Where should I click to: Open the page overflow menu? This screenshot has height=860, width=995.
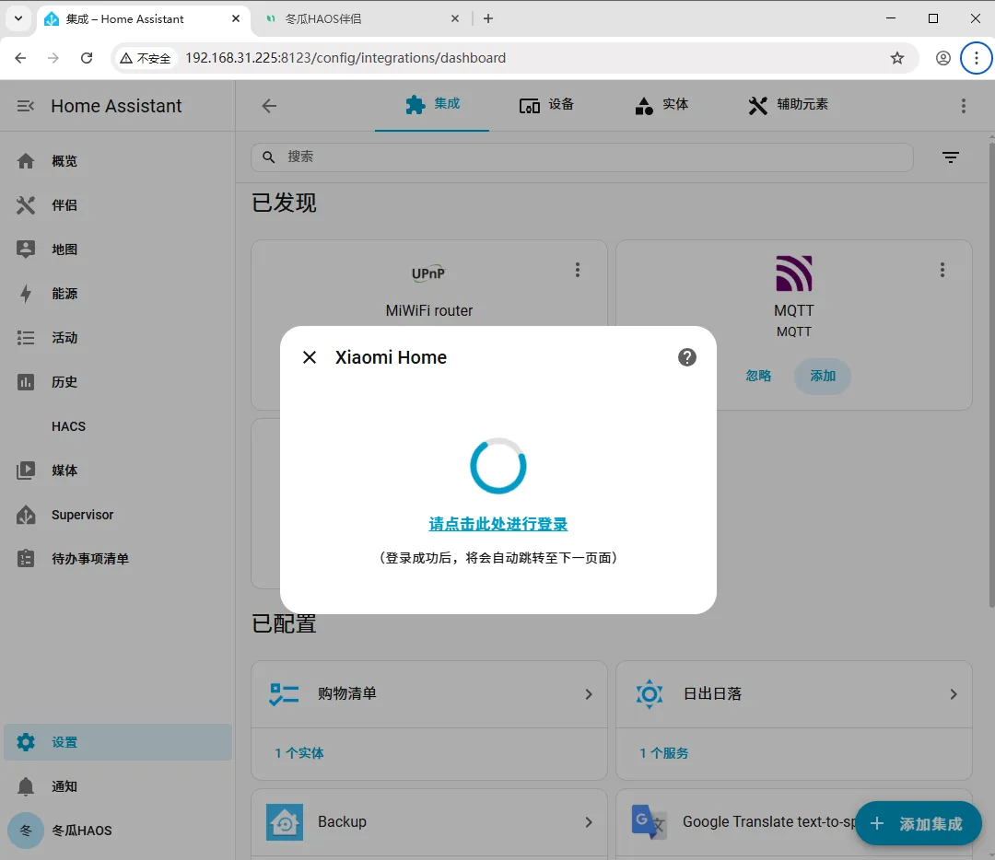[964, 106]
